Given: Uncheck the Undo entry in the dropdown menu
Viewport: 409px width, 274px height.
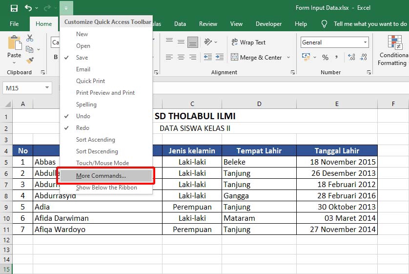Looking at the screenshot, I should pos(83,116).
